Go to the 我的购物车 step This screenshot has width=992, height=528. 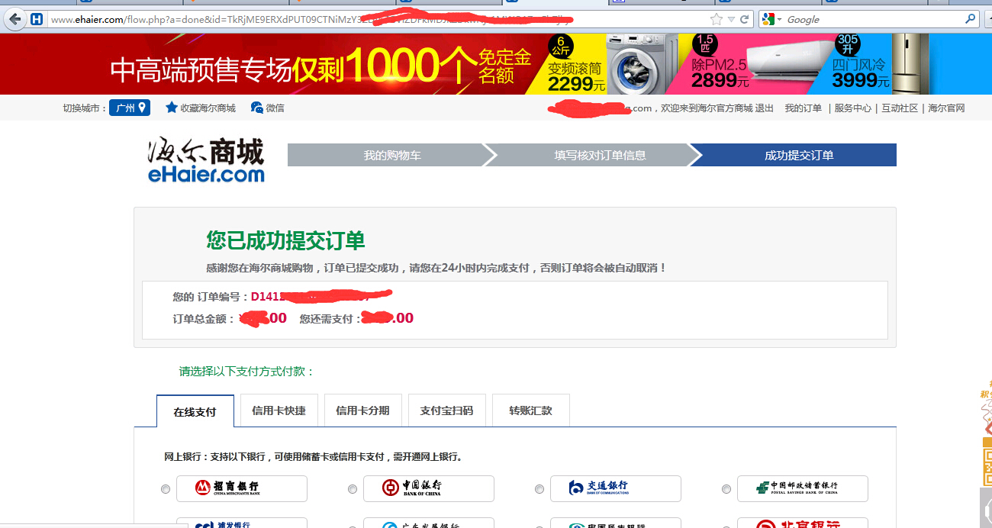391,155
